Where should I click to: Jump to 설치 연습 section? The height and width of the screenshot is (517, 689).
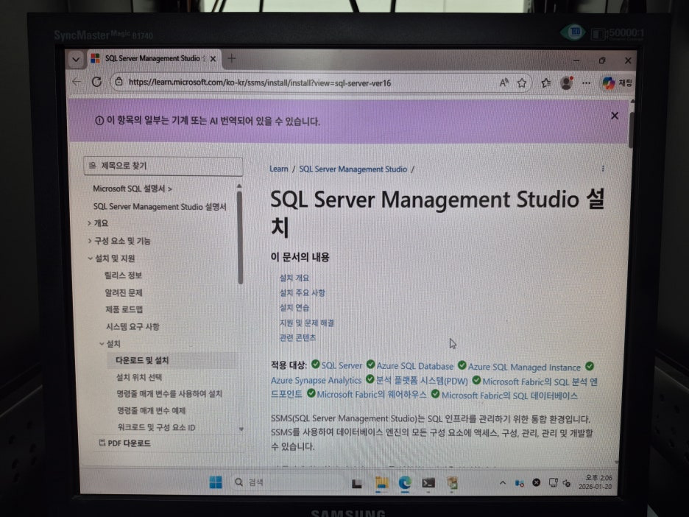pos(294,308)
